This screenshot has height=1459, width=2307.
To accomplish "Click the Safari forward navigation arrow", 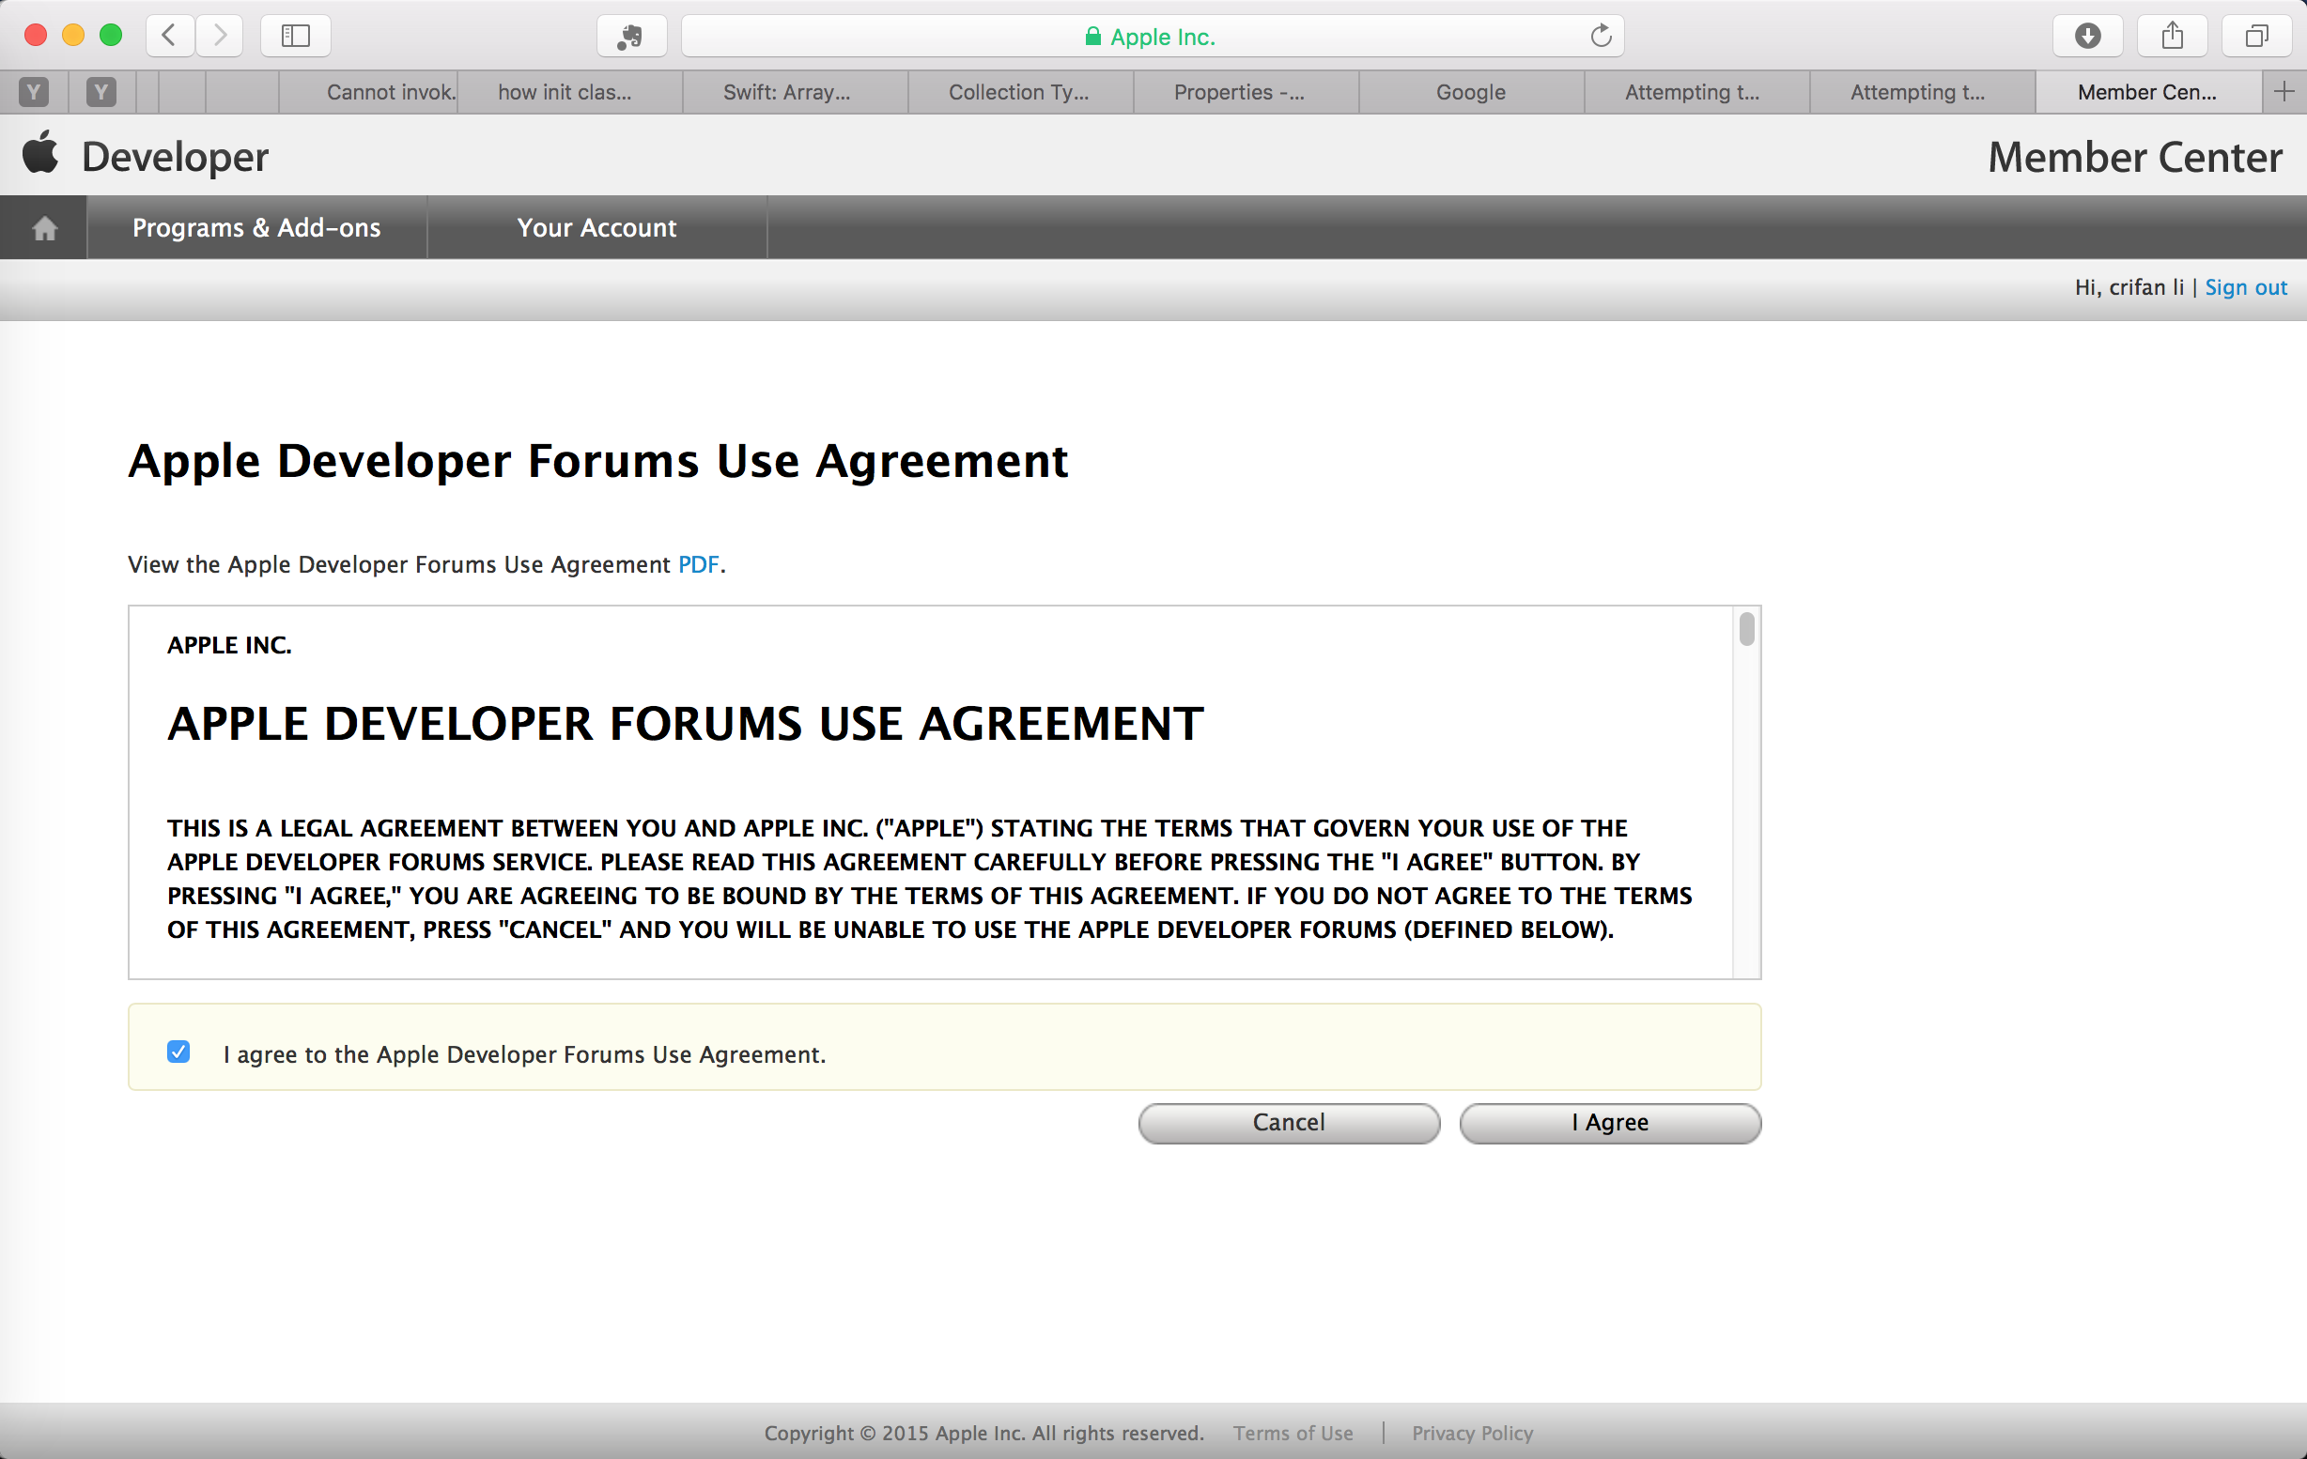I will coord(221,36).
